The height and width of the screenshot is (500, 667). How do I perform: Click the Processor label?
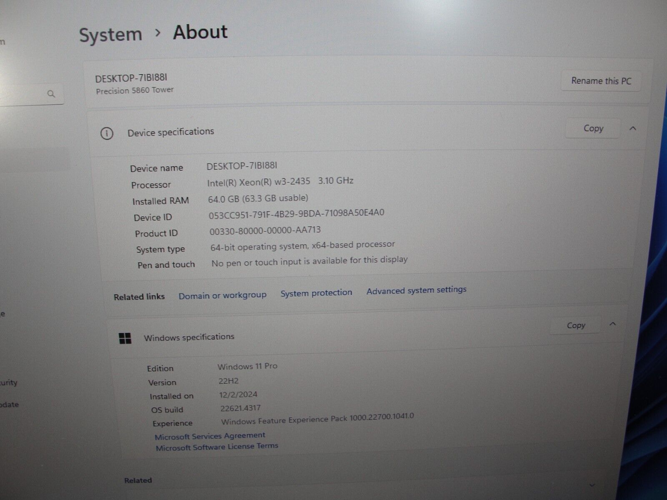tap(151, 185)
